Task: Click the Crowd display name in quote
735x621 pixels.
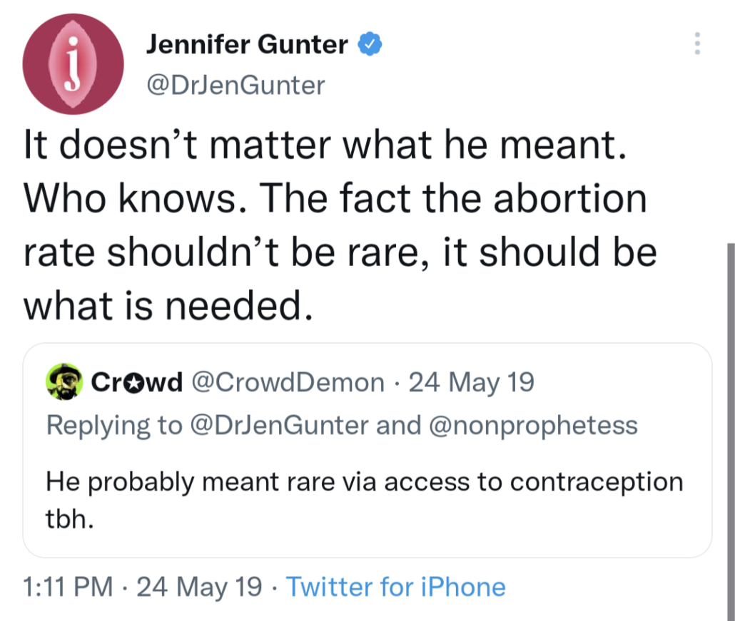Action: tap(137, 383)
